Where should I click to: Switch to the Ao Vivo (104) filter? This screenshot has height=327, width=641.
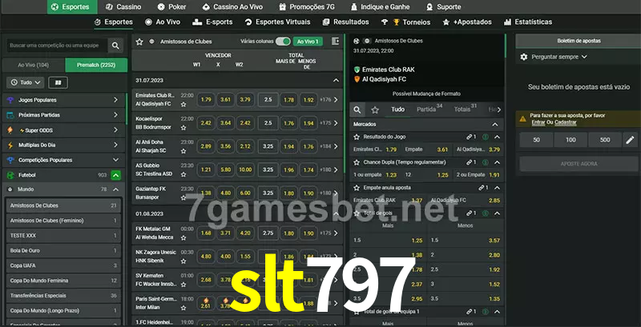click(x=33, y=65)
